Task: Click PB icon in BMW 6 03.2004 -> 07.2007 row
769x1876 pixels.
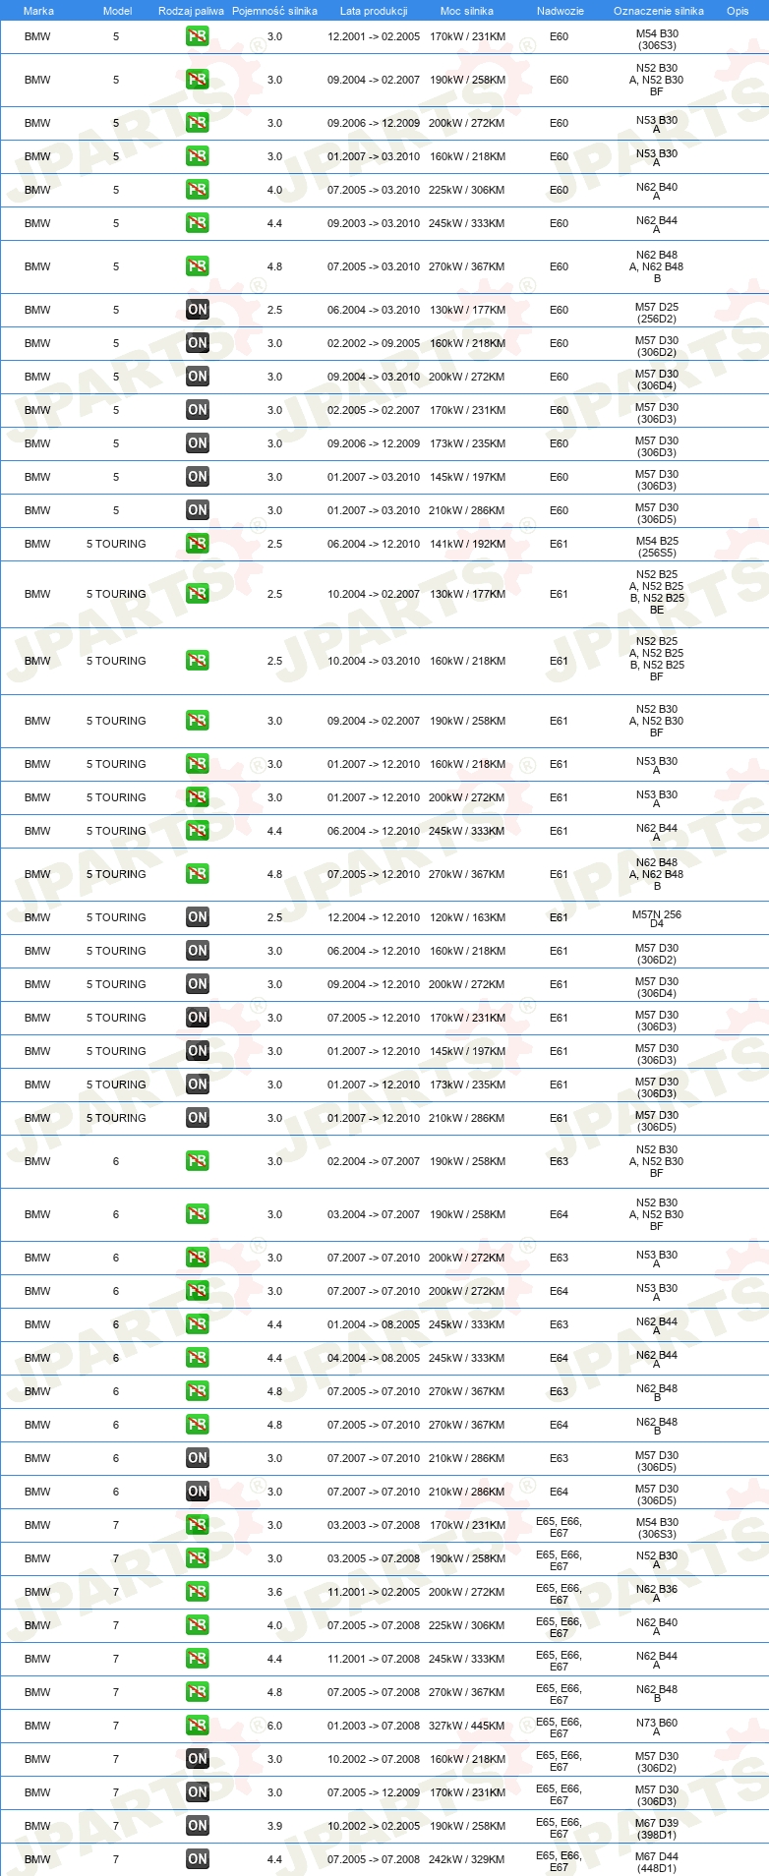Action: tap(197, 1214)
